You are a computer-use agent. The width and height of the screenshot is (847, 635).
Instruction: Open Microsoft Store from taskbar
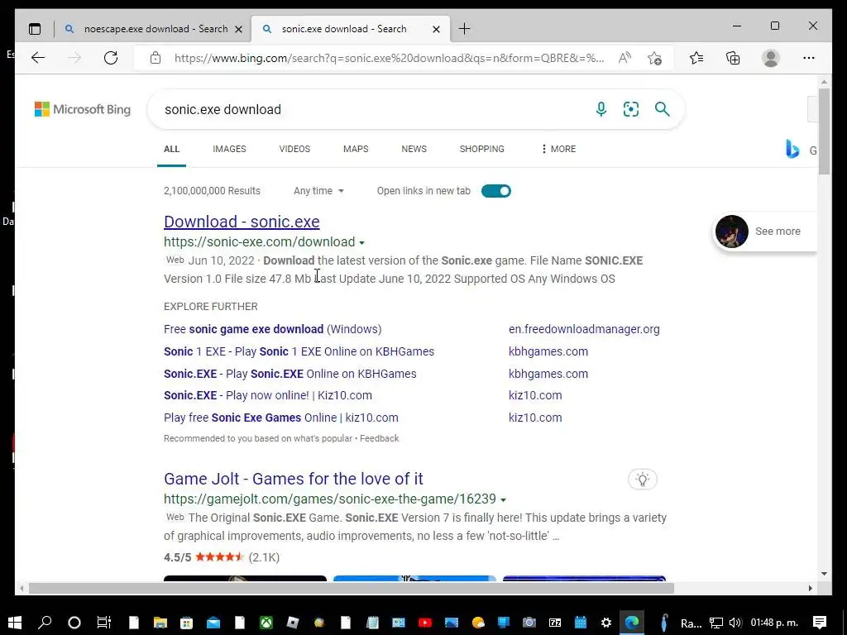coord(186,623)
